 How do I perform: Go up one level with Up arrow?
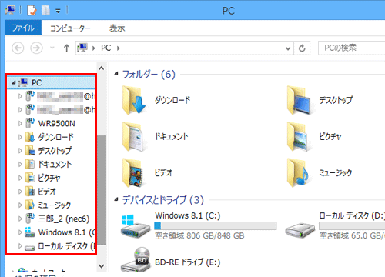tap(67, 48)
